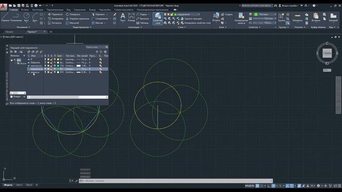Click the Повернуть (Rotate) tool
The image size is (342, 192).
point(73,14)
